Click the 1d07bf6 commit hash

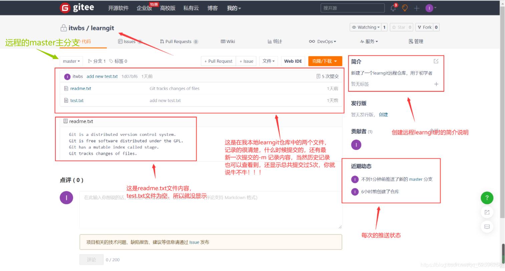[130, 76]
